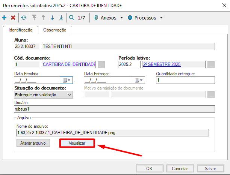Viewport: 230px width, 175px height.
Task: Refresh the record with the circular arrows icon
Action: (x=24, y=18)
